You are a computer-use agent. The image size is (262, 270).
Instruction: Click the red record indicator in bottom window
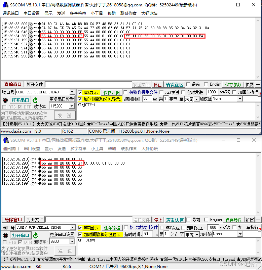click(6, 235)
